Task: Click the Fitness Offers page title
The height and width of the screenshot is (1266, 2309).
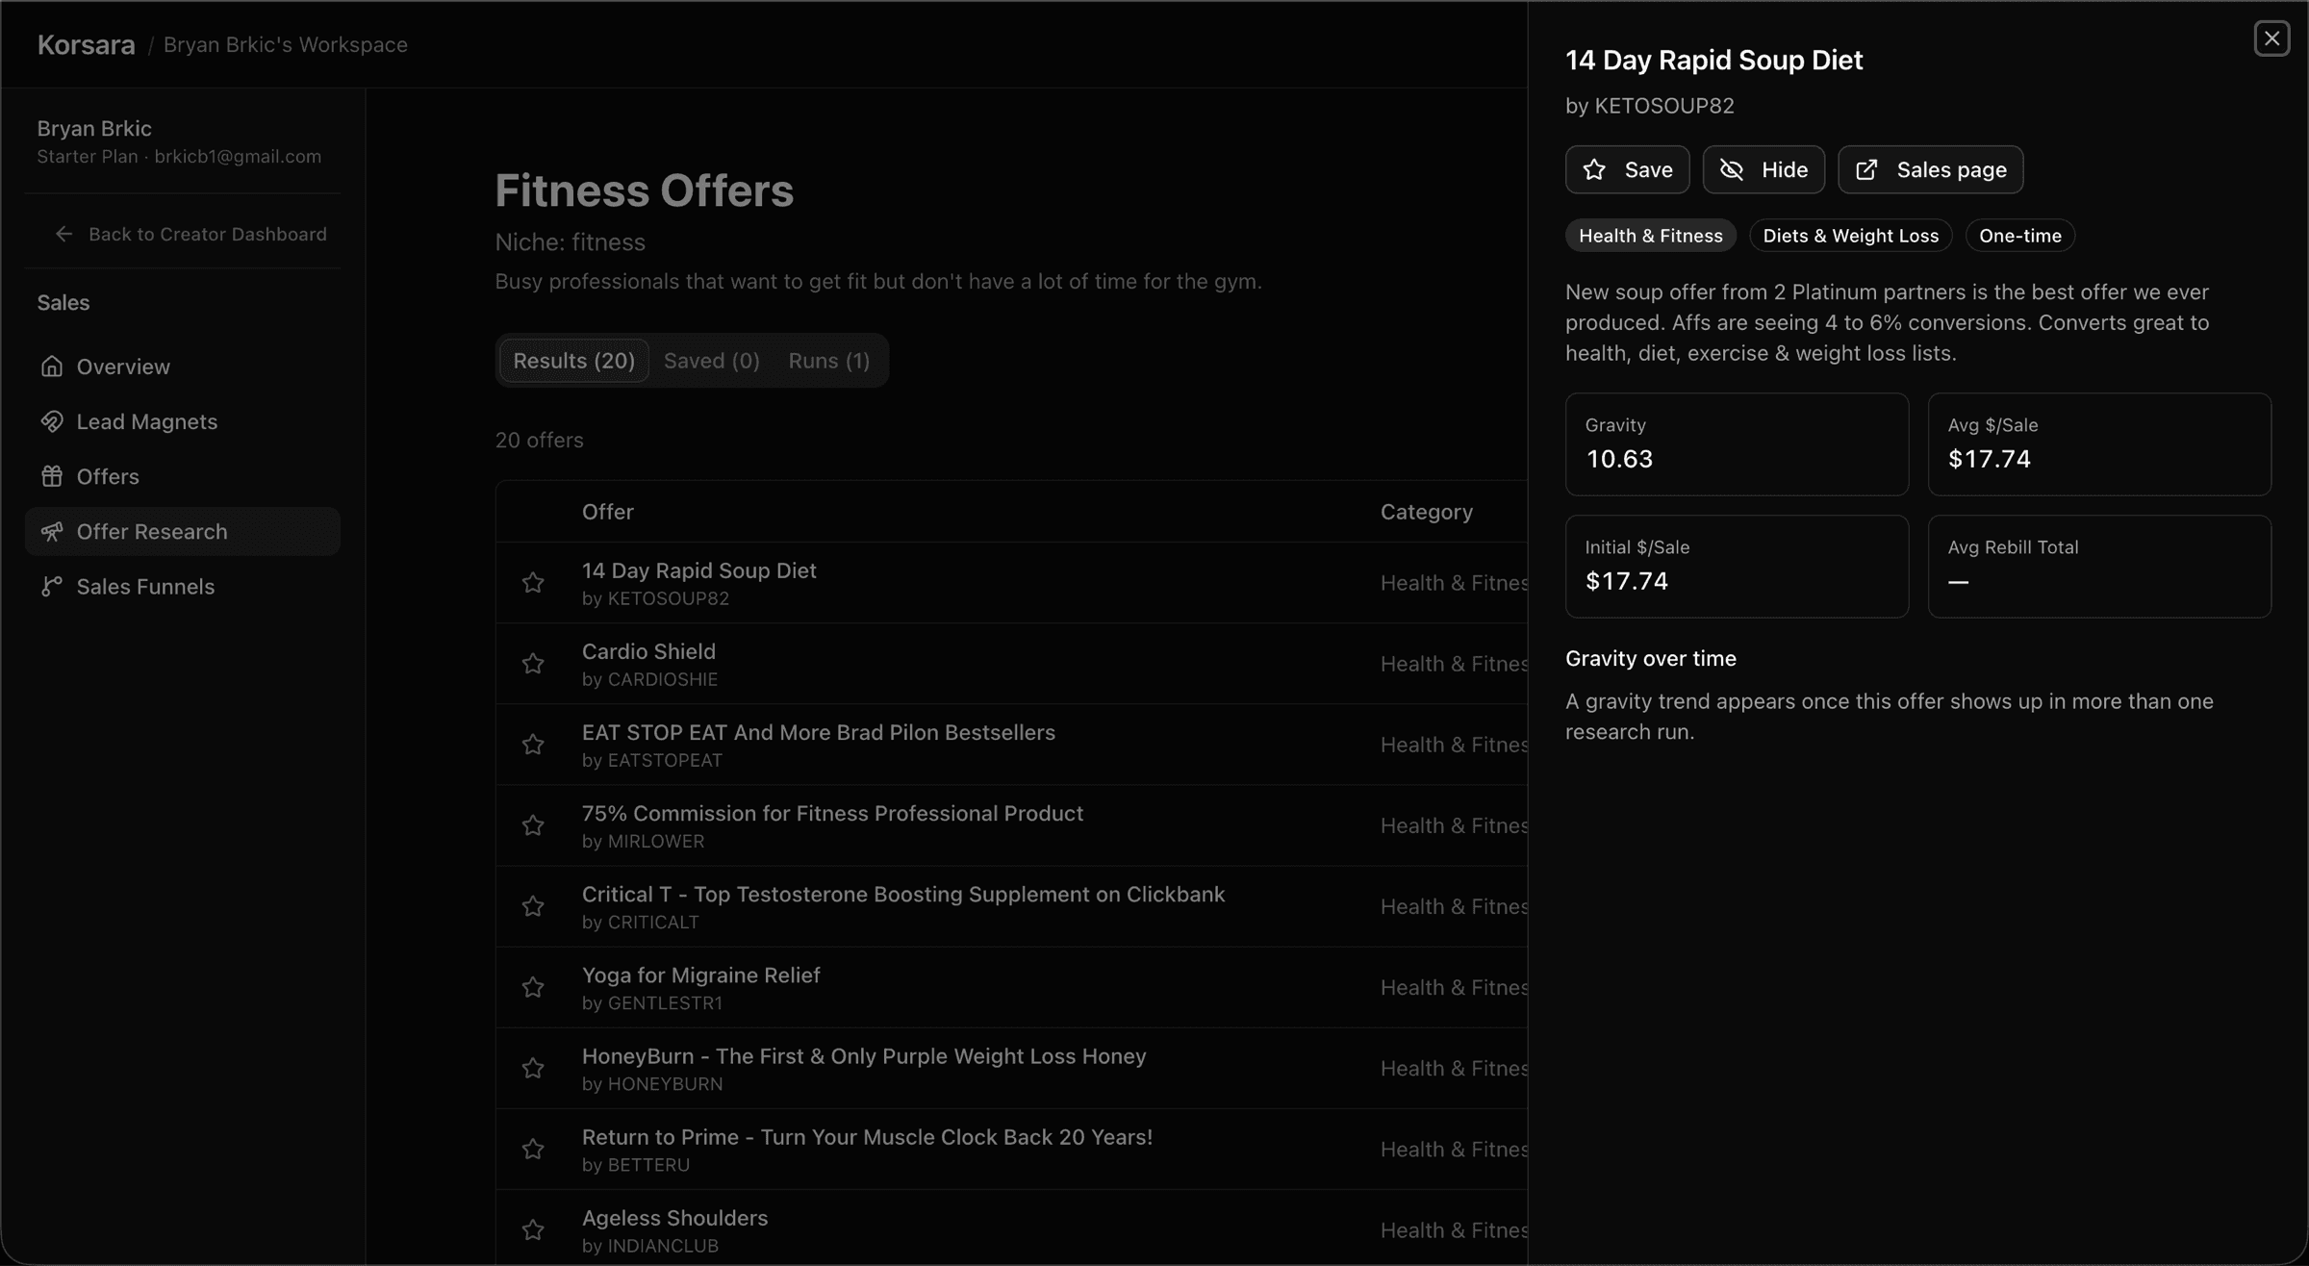Action: (x=644, y=190)
